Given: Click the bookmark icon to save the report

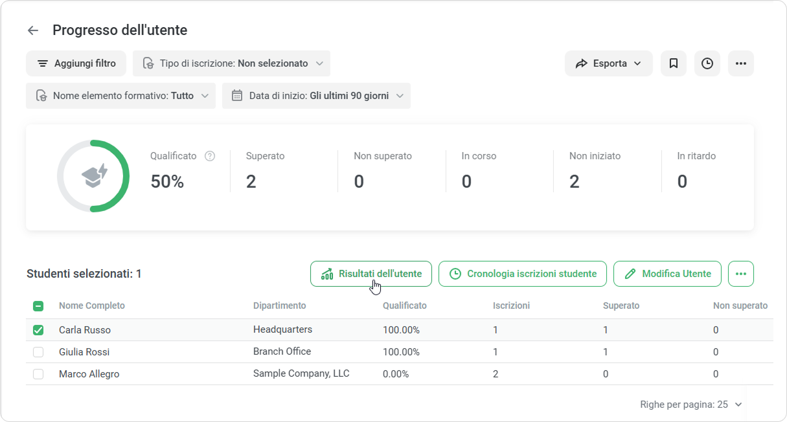Looking at the screenshot, I should [x=673, y=63].
